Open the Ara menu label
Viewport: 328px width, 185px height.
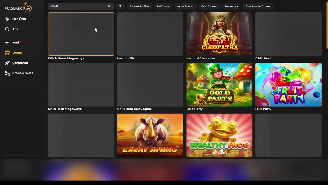(15, 29)
